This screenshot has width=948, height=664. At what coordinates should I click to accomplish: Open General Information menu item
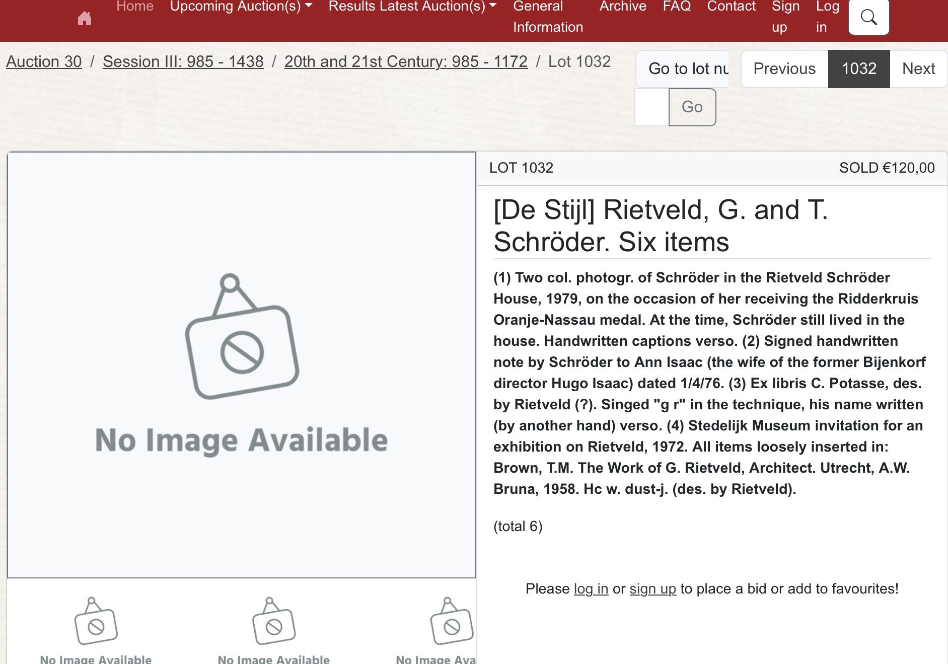tap(548, 17)
